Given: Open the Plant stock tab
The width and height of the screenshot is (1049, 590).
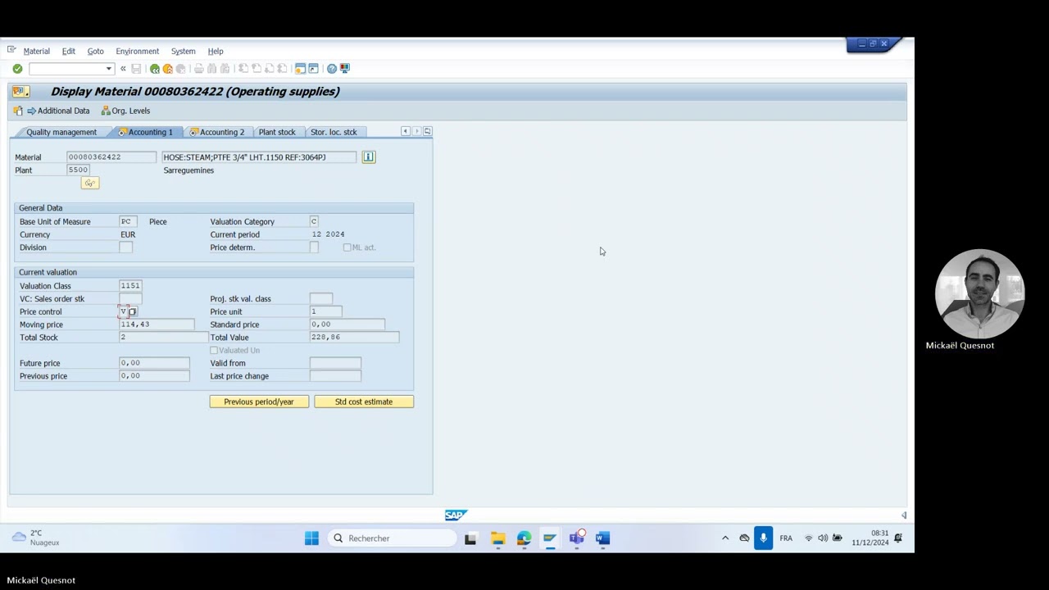Looking at the screenshot, I should pos(277,132).
